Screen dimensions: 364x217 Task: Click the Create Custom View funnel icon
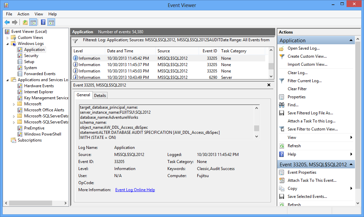(x=282, y=56)
